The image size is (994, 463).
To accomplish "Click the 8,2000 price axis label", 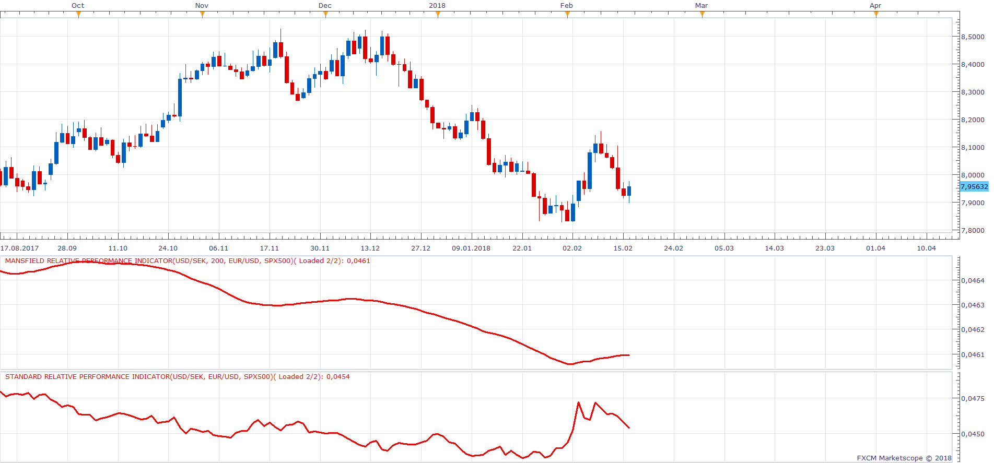I will (973, 120).
